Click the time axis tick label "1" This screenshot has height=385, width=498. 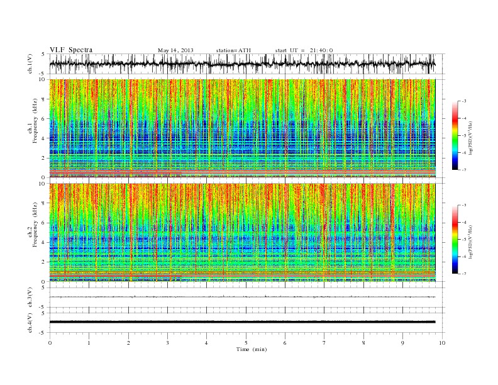(89, 343)
